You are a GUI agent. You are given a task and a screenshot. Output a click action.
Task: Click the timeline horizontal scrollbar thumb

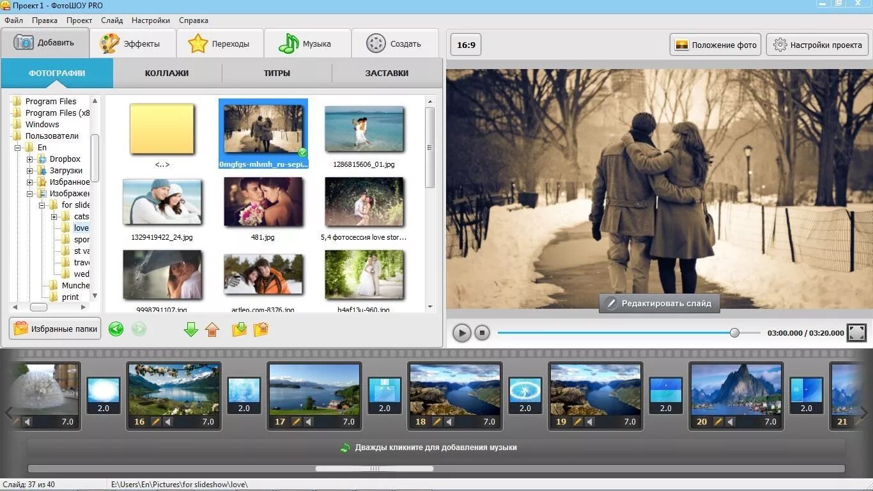point(375,469)
